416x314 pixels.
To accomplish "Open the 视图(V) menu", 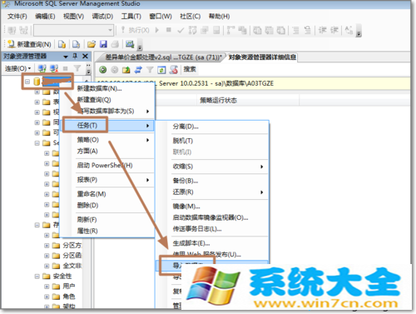I will pyautogui.click(x=73, y=16).
